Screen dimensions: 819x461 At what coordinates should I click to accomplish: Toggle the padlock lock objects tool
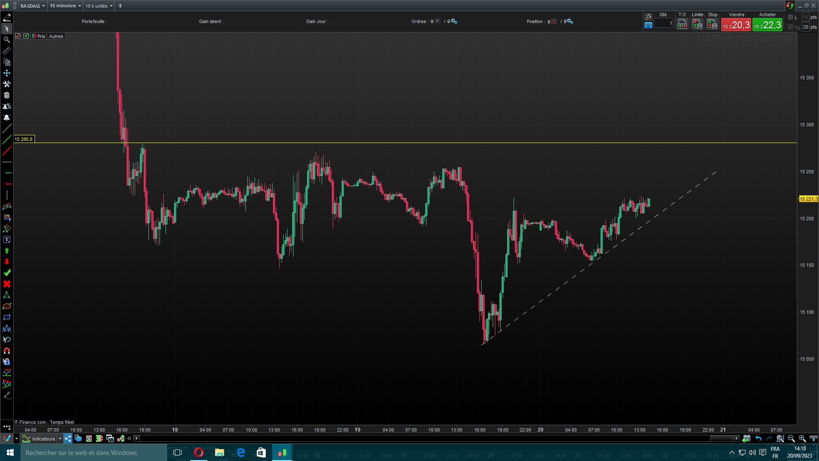tap(7, 362)
